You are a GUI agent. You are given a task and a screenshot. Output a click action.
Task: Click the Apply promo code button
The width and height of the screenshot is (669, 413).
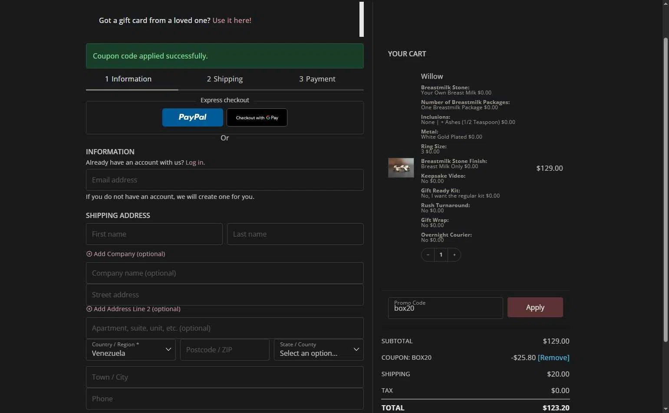[x=535, y=307]
